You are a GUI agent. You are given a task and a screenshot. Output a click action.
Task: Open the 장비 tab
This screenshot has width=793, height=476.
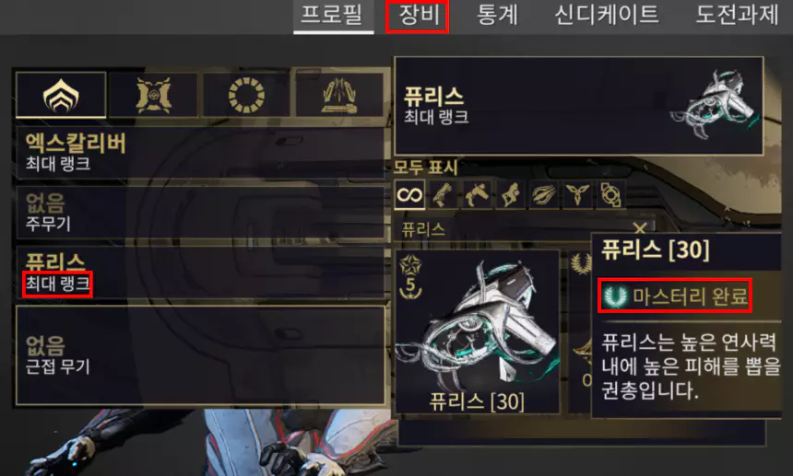point(417,14)
